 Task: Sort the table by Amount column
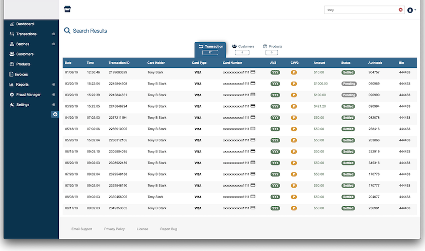click(x=319, y=63)
